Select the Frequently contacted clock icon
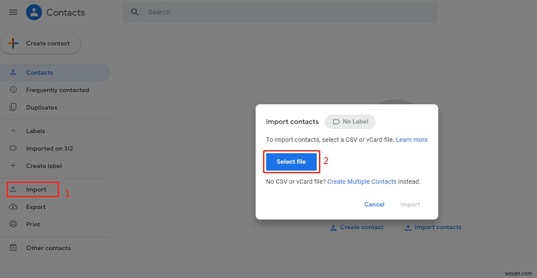This screenshot has height=278, width=537. (x=13, y=90)
